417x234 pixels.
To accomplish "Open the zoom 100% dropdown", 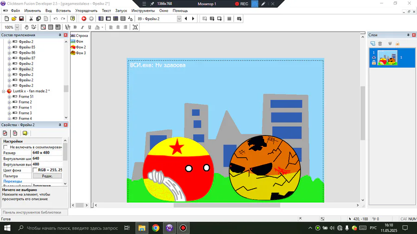I will tap(17, 27).
